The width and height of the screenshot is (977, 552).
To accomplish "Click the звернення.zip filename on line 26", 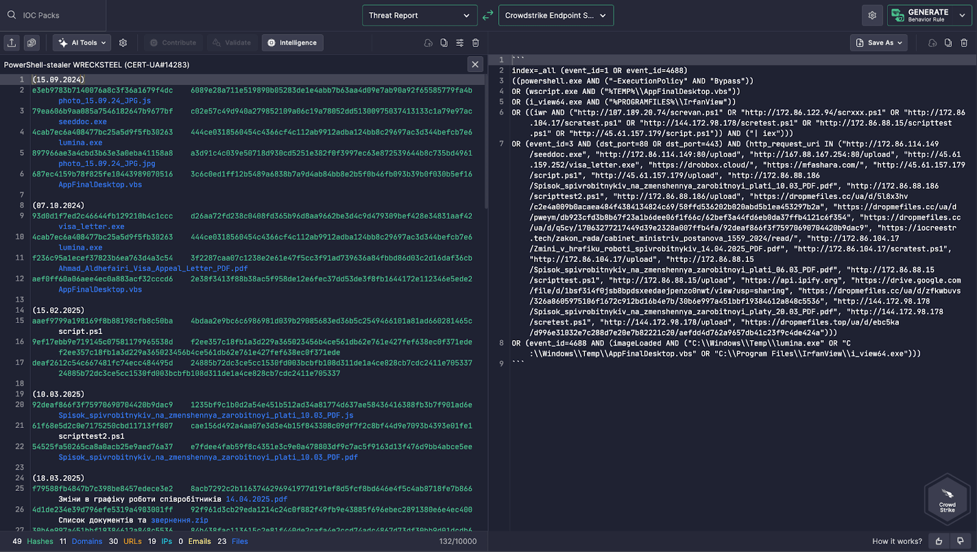I will pyautogui.click(x=180, y=520).
